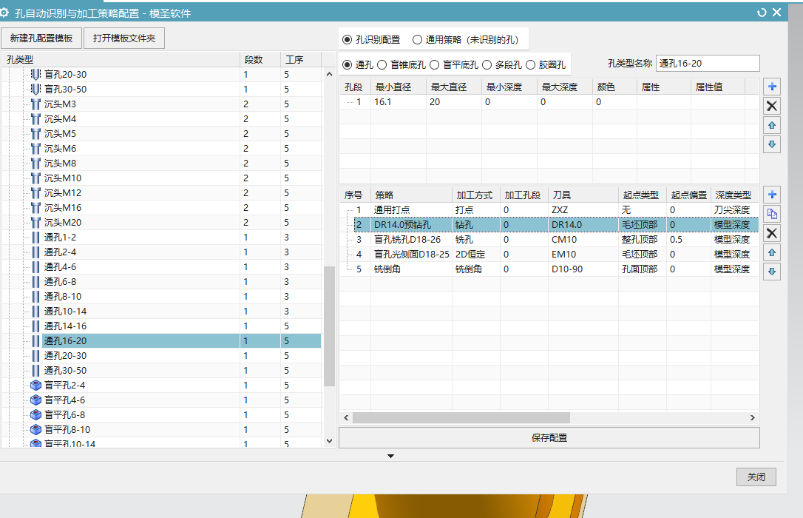Click the 孔类型名称 input field
Image resolution: width=803 pixels, height=518 pixels.
click(707, 64)
